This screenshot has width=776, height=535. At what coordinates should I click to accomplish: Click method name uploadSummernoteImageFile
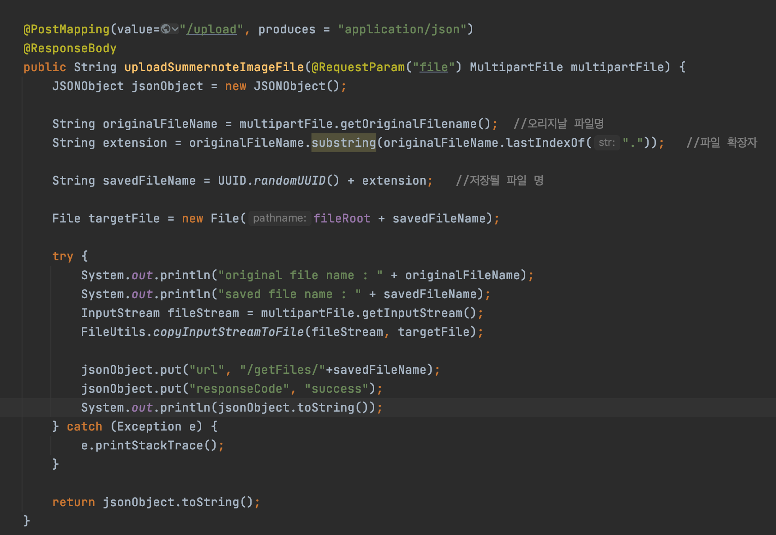coord(214,67)
